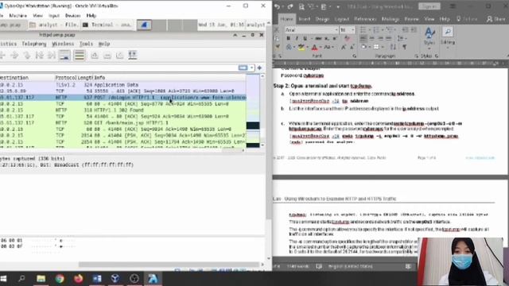Jump to first packet in Wireshark toolbar
Image resolution: width=509 pixels, height=286 pixels.
pyautogui.click(x=39, y=56)
